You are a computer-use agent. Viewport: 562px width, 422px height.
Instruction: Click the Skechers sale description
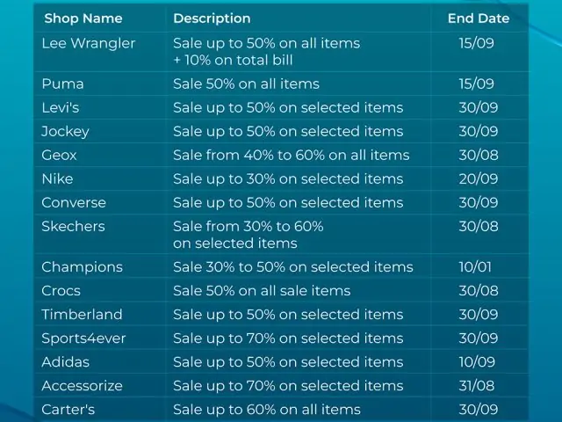click(x=249, y=235)
